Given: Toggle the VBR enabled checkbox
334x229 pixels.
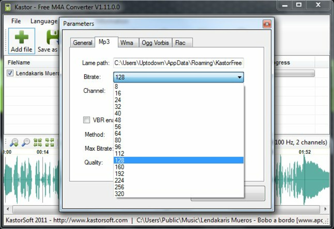Looking at the screenshot, I should click(x=86, y=120).
